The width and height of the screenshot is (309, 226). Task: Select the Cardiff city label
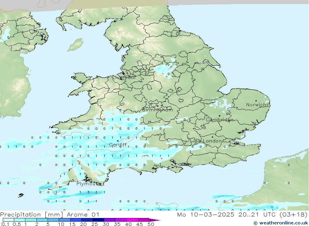click(x=118, y=145)
